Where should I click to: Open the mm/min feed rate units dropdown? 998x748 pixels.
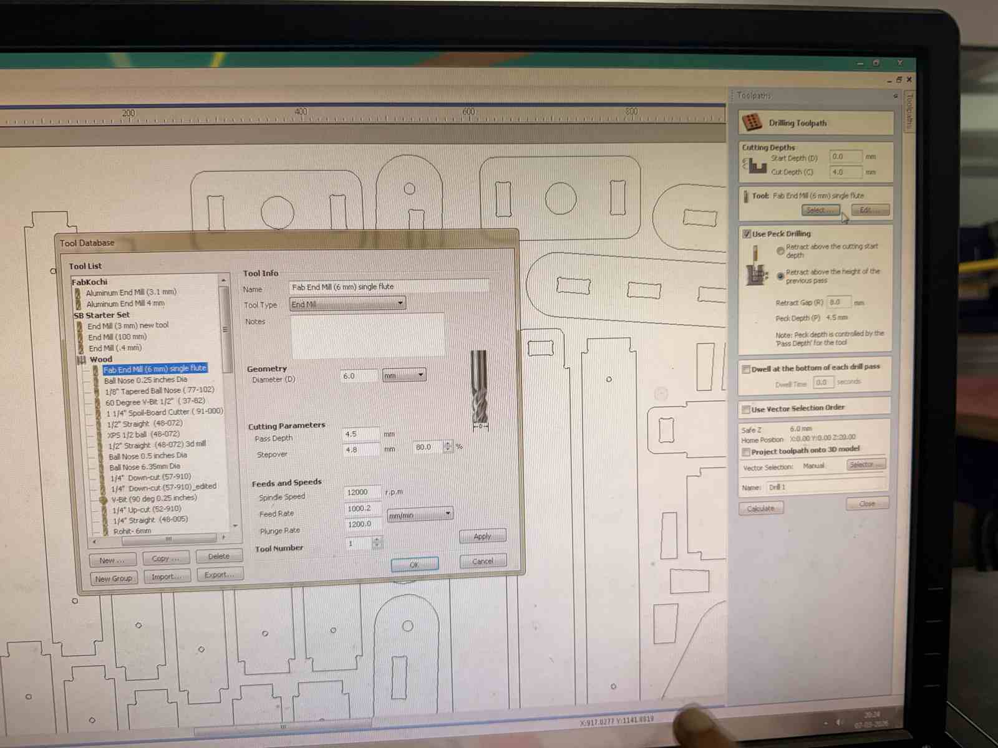pos(447,514)
